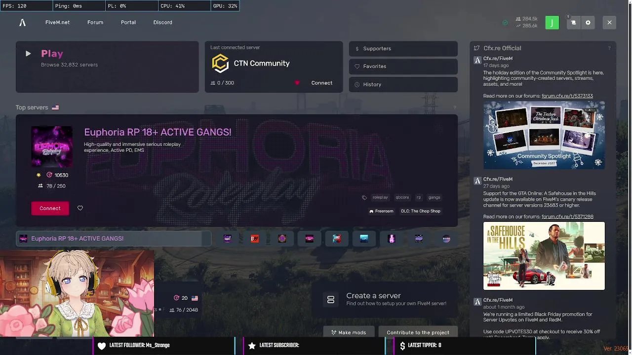Image resolution: width=632 pixels, height=355 pixels.
Task: Open the Supporters server list
Action: coord(403,49)
